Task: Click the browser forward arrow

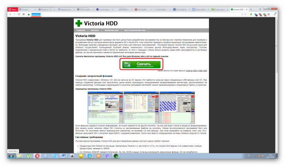Action: click(x=14, y=14)
